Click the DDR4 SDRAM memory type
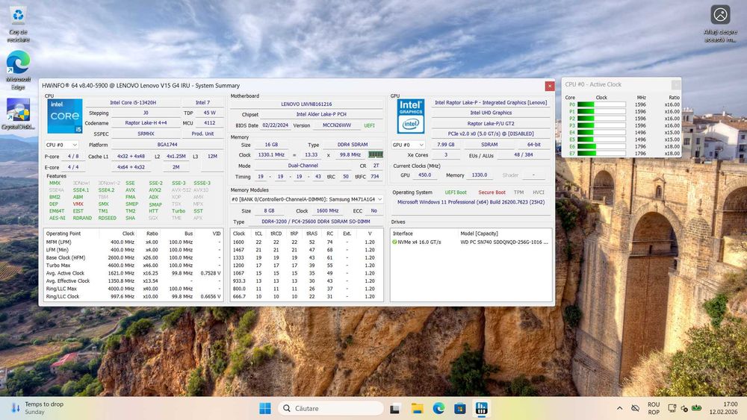Screen dimensions: 747x420 pyautogui.click(x=352, y=145)
